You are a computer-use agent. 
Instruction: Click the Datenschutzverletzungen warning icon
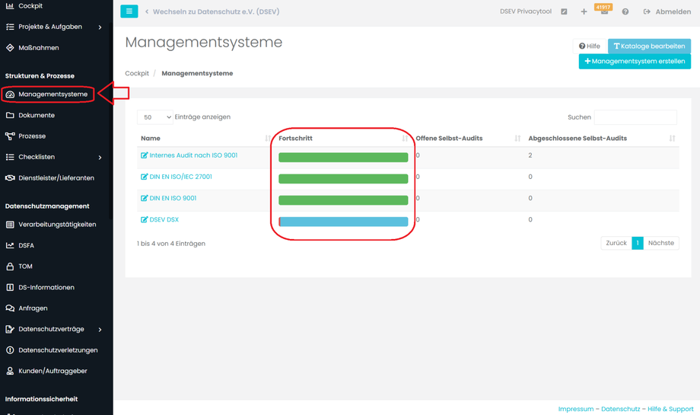[10, 350]
